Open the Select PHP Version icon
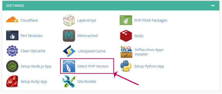This screenshot has height=94, width=222. [x=69, y=66]
